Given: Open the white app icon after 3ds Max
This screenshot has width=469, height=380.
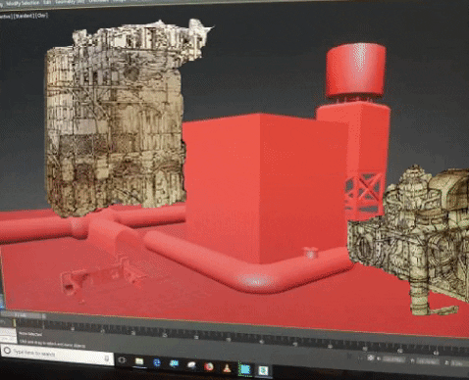Looking at the screenshot, I should click(263, 370).
